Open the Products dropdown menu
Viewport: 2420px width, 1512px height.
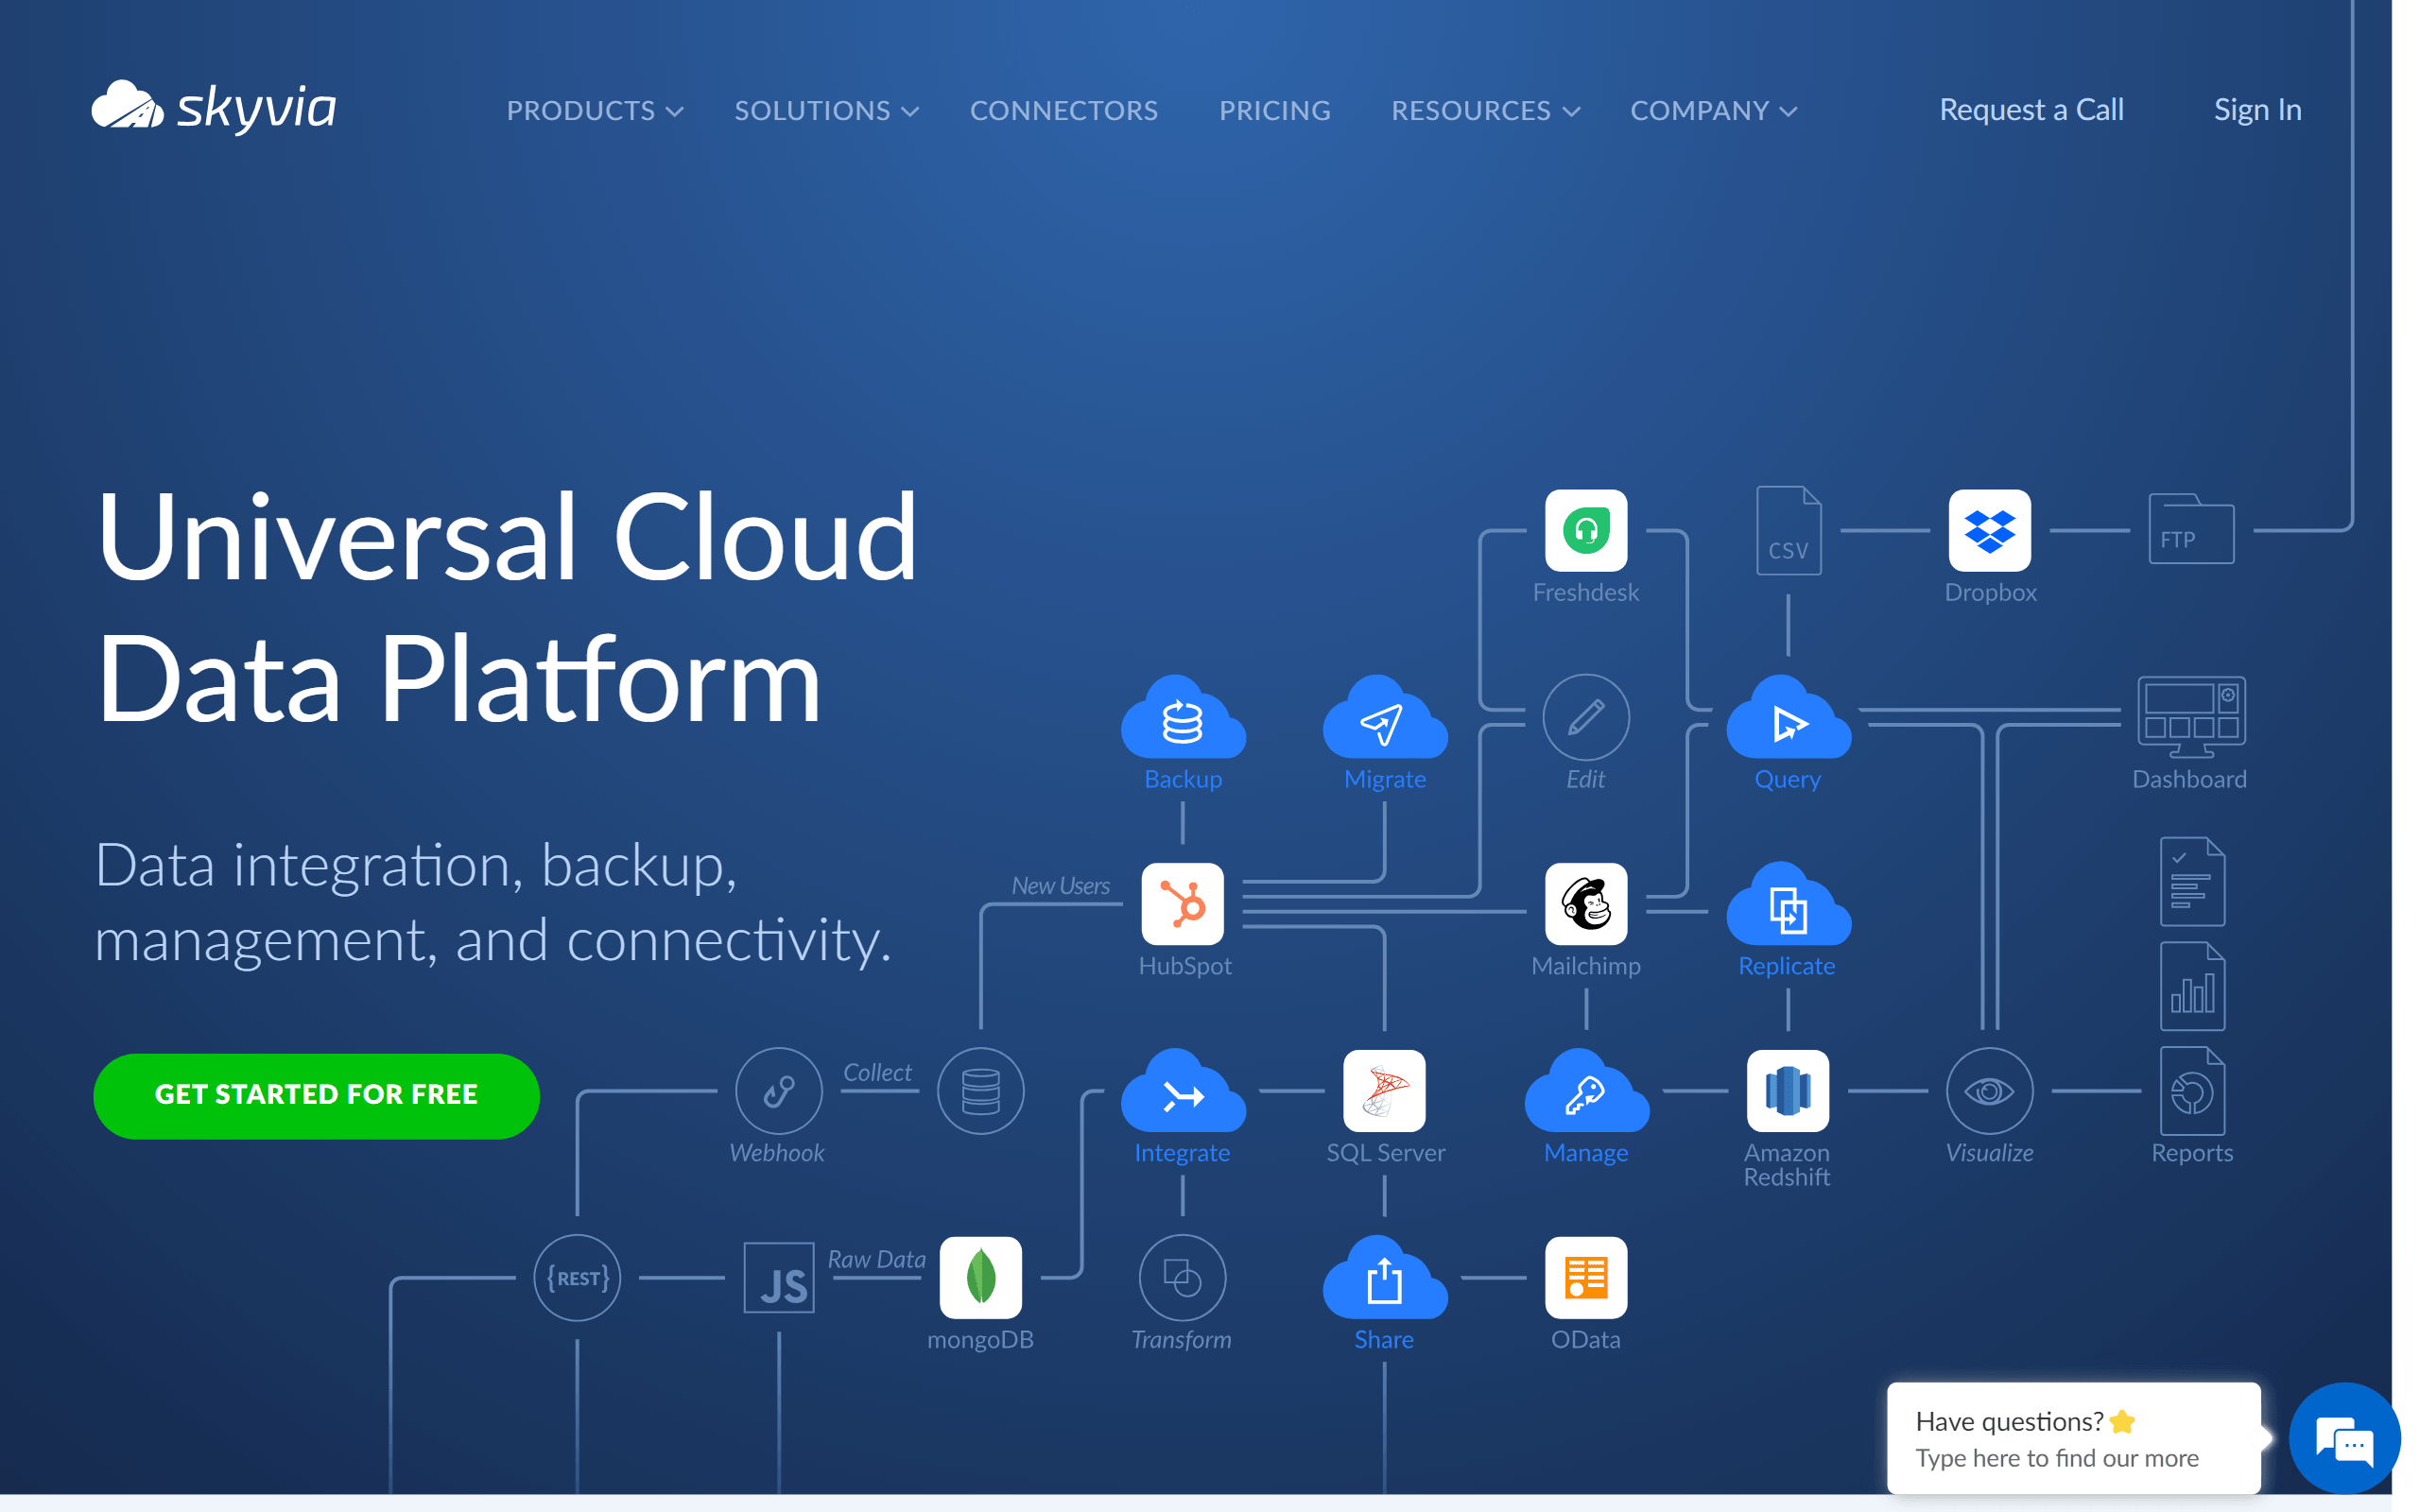click(x=595, y=110)
